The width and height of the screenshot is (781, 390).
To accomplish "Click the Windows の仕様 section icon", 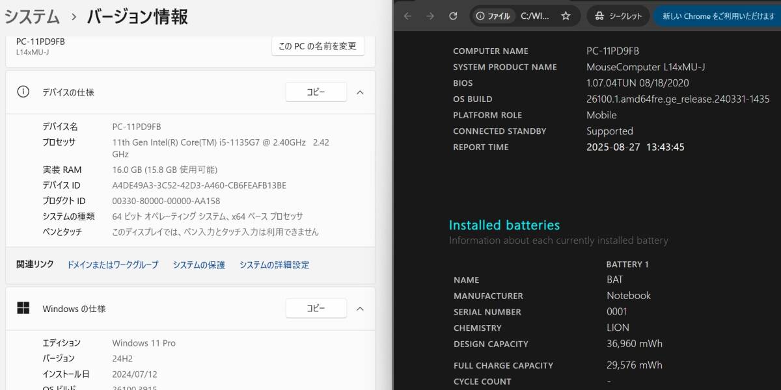I will point(25,308).
